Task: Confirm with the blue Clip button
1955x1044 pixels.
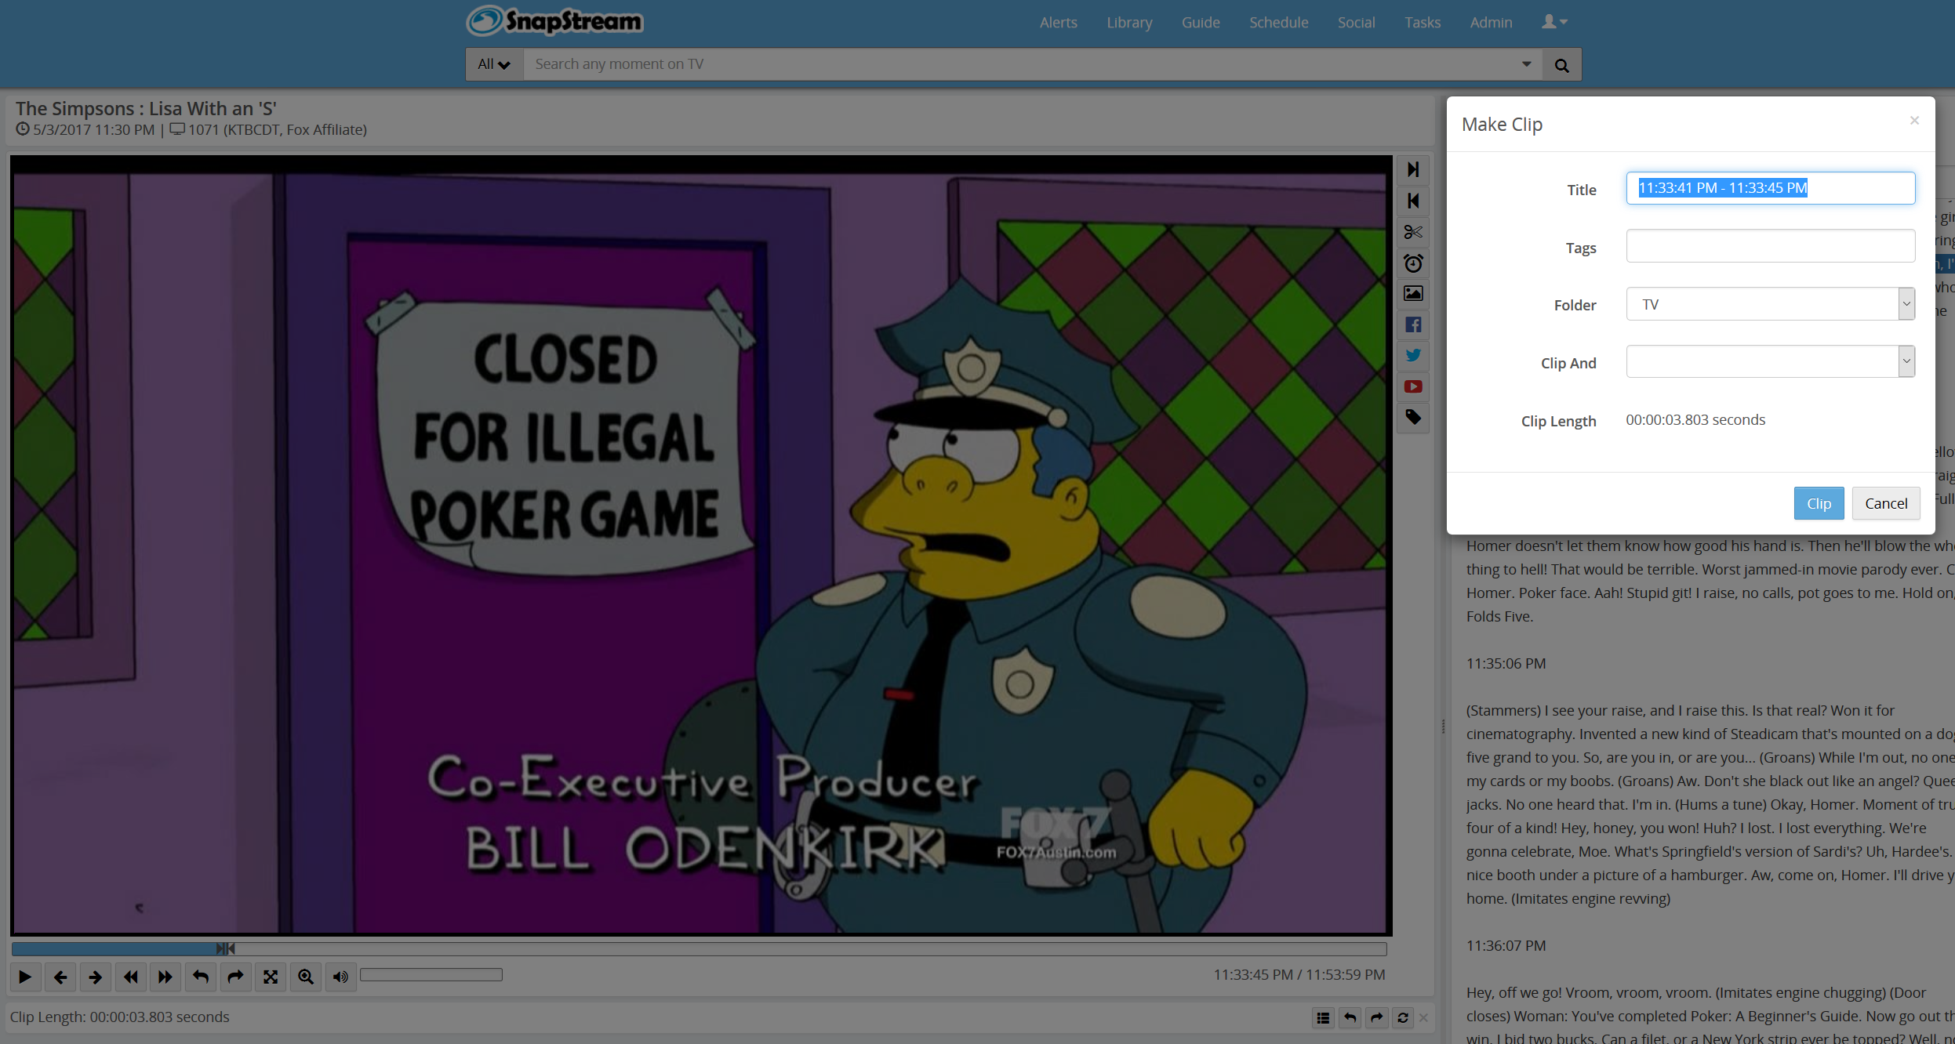Action: (x=1819, y=503)
